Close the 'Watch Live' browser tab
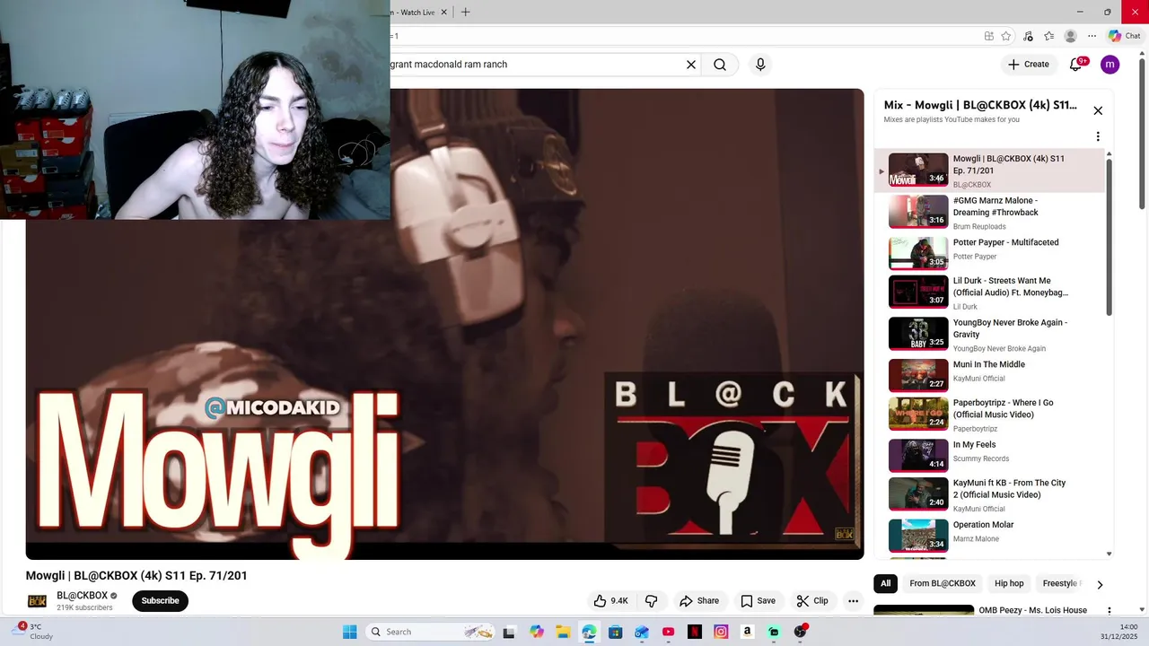The image size is (1149, 646). [x=443, y=13]
